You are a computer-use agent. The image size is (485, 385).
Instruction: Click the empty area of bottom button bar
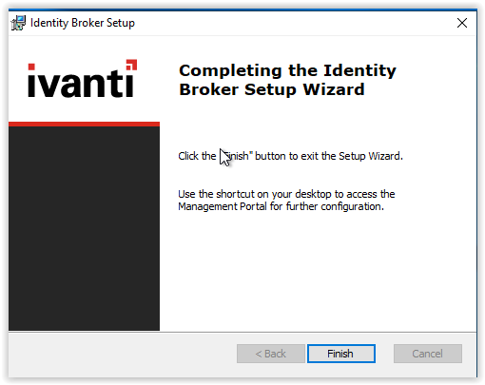coord(121,355)
